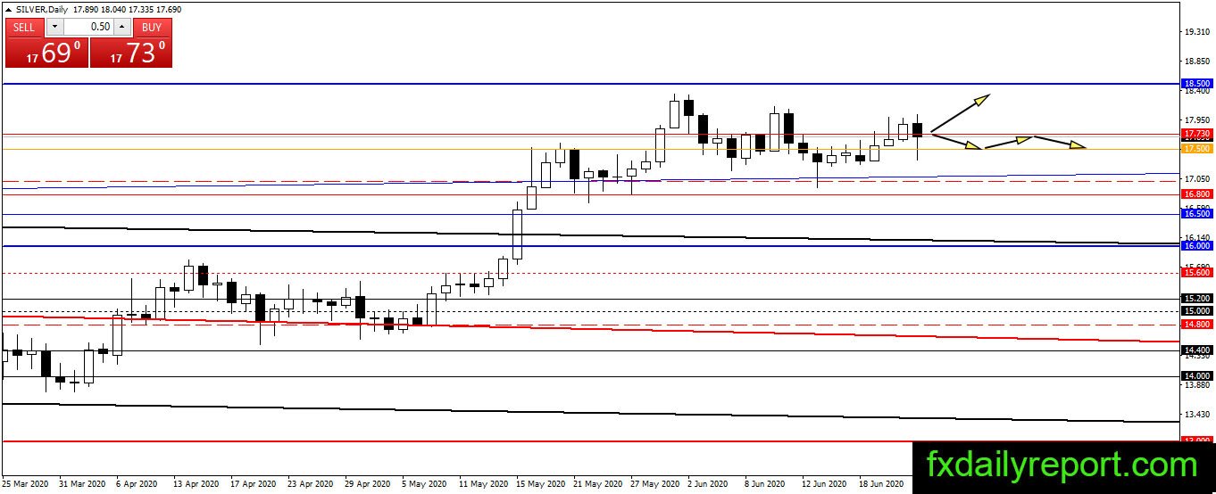Collapse the one-click trading panel triangle
Image resolution: width=1216 pixels, height=494 pixels.
[x=8, y=9]
